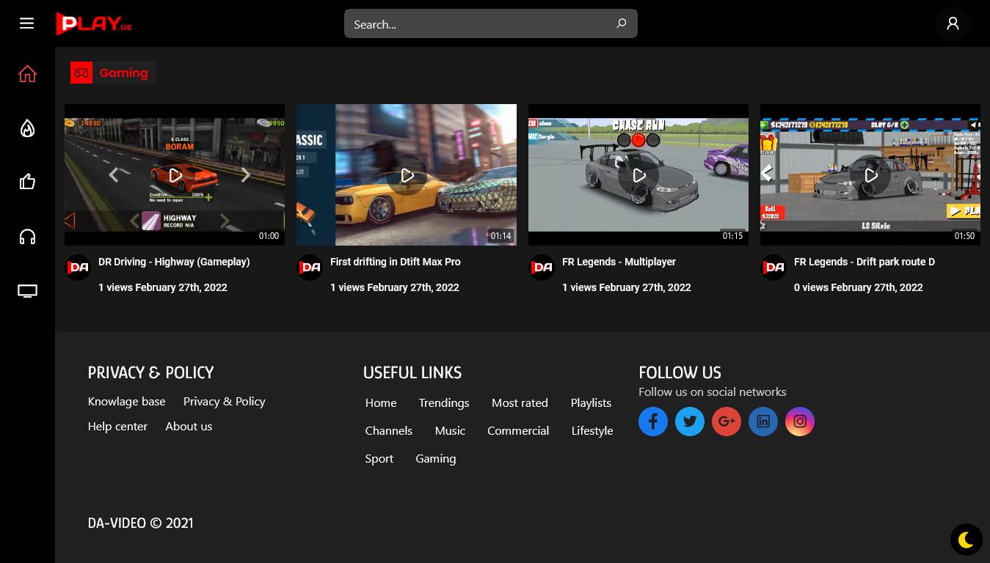Click the search magnifier icon

point(621,23)
